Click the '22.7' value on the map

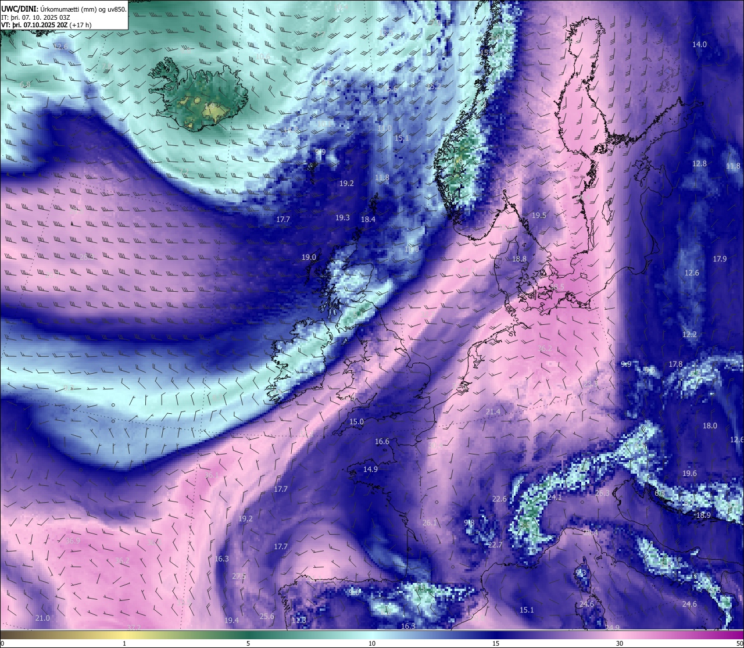click(x=495, y=545)
